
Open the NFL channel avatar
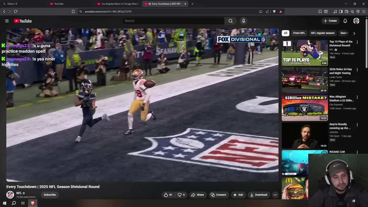pyautogui.click(x=10, y=195)
